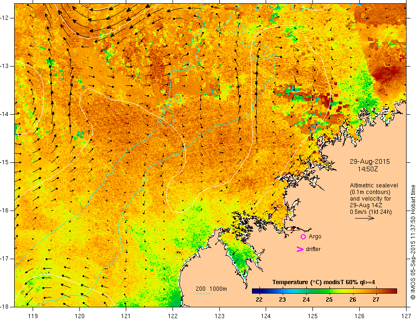Image resolution: width=416 pixels, height=321 pixels.
Task: Click latitude axis label -18
Action: [5, 307]
